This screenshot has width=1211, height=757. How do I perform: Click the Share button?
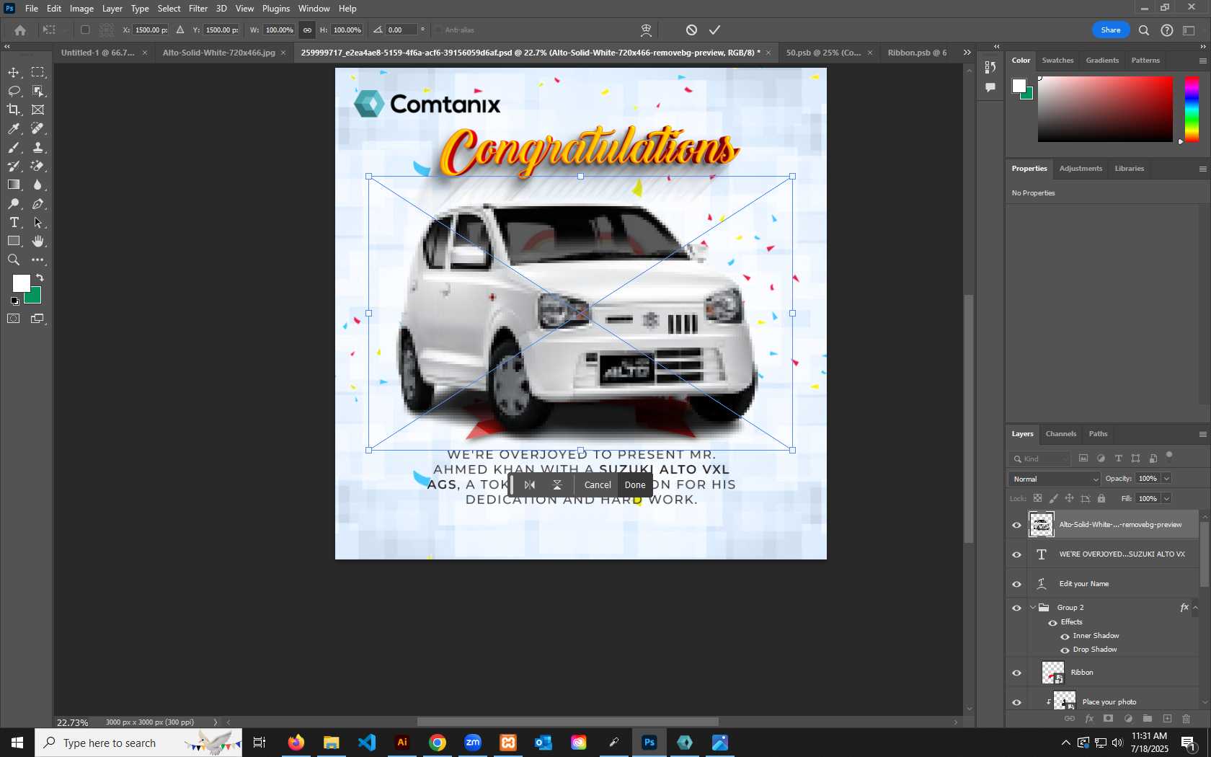(x=1111, y=30)
